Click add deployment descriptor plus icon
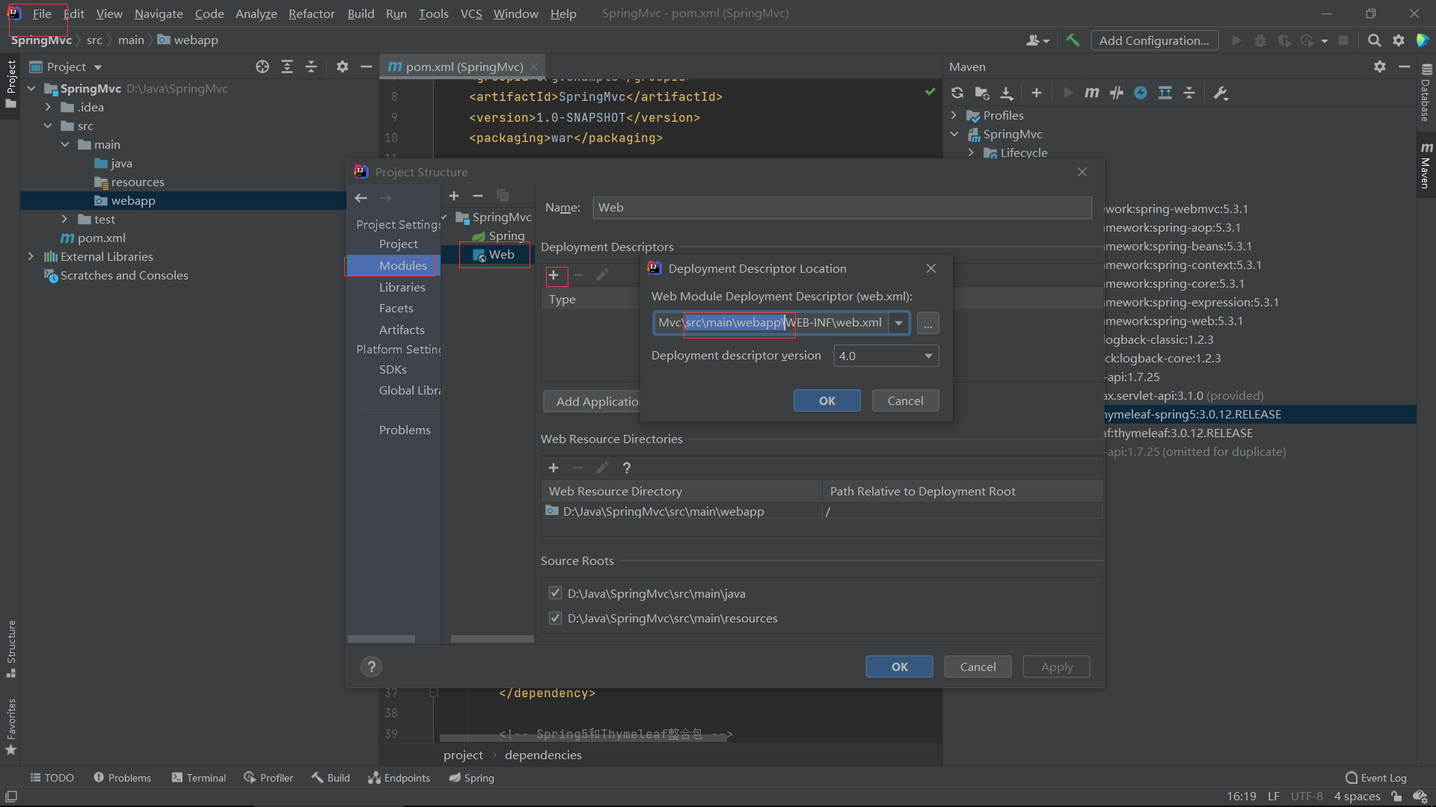1436x807 pixels. pos(553,276)
